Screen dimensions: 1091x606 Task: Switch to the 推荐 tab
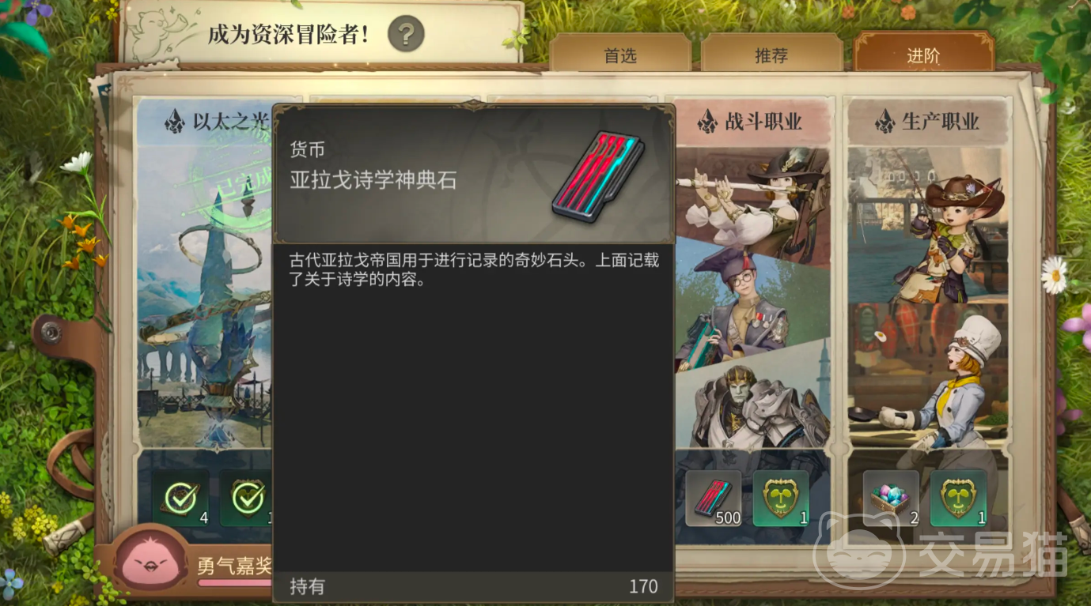point(771,55)
